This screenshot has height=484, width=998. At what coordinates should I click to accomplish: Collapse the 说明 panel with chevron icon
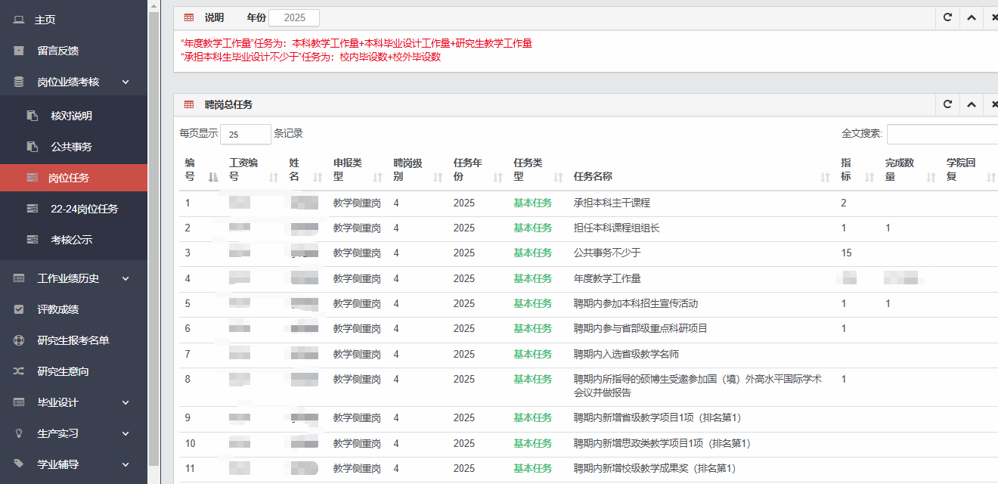(972, 17)
